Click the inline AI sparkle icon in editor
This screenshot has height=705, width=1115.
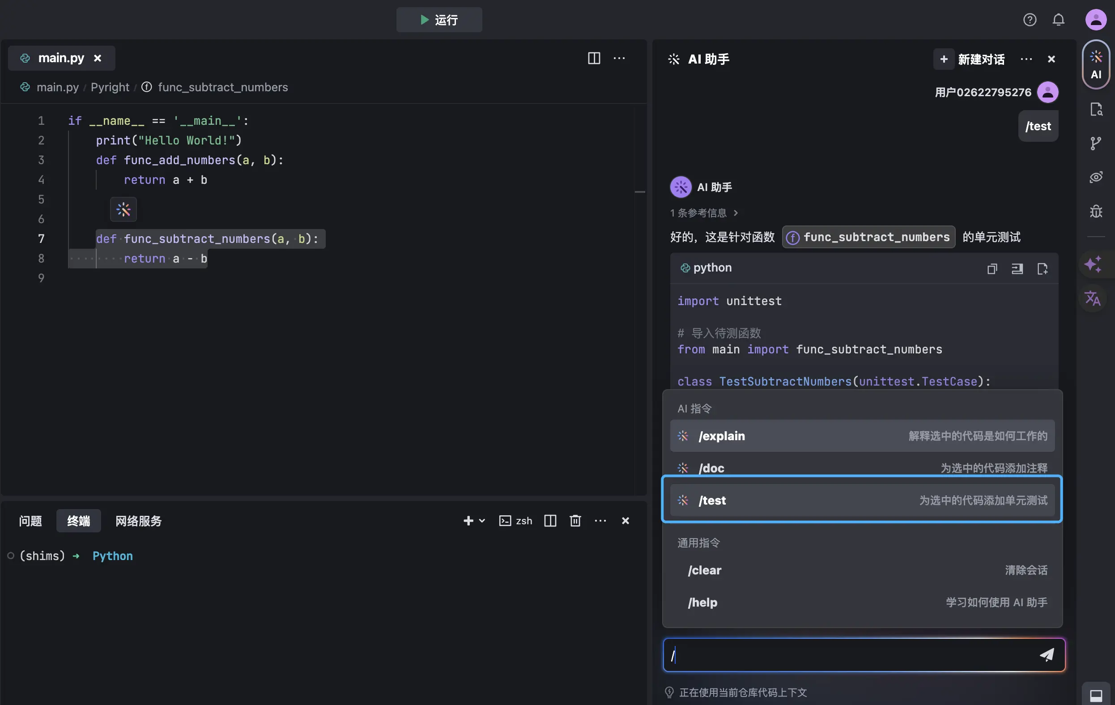click(x=123, y=210)
